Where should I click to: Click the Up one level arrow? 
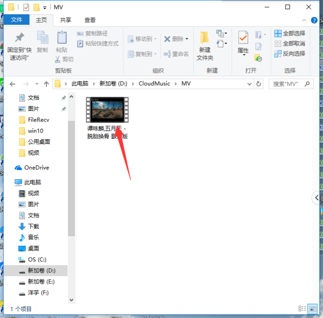[46, 84]
